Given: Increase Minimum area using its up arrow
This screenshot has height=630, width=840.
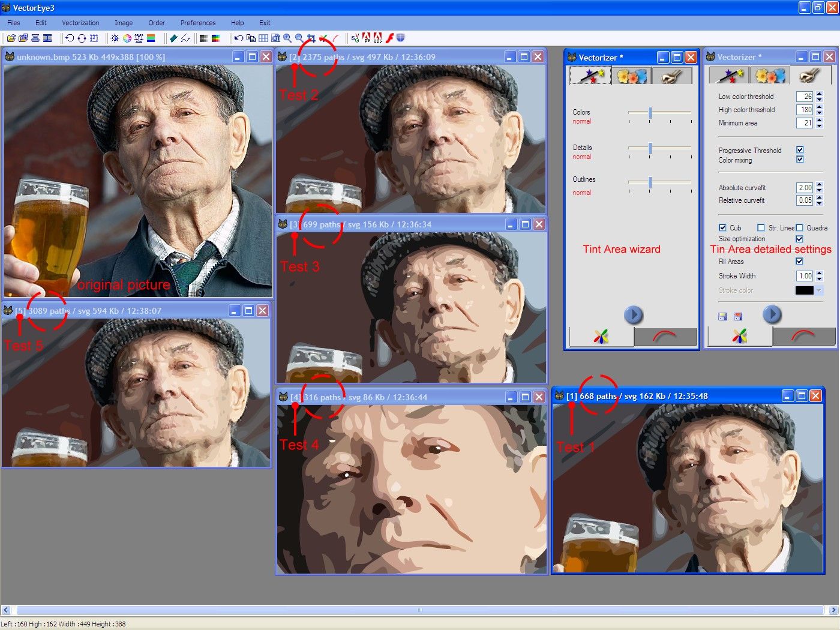Looking at the screenshot, I should coord(820,120).
